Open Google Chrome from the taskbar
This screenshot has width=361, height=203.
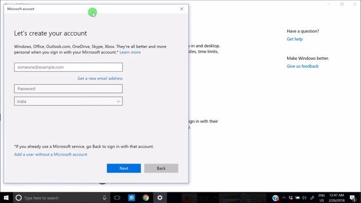tap(146, 198)
